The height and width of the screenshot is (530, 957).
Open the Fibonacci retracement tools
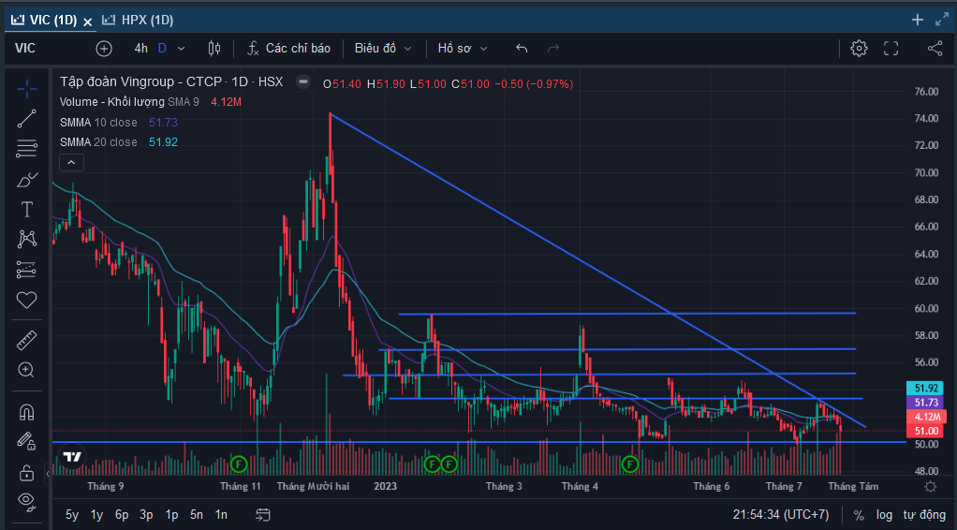point(27,149)
